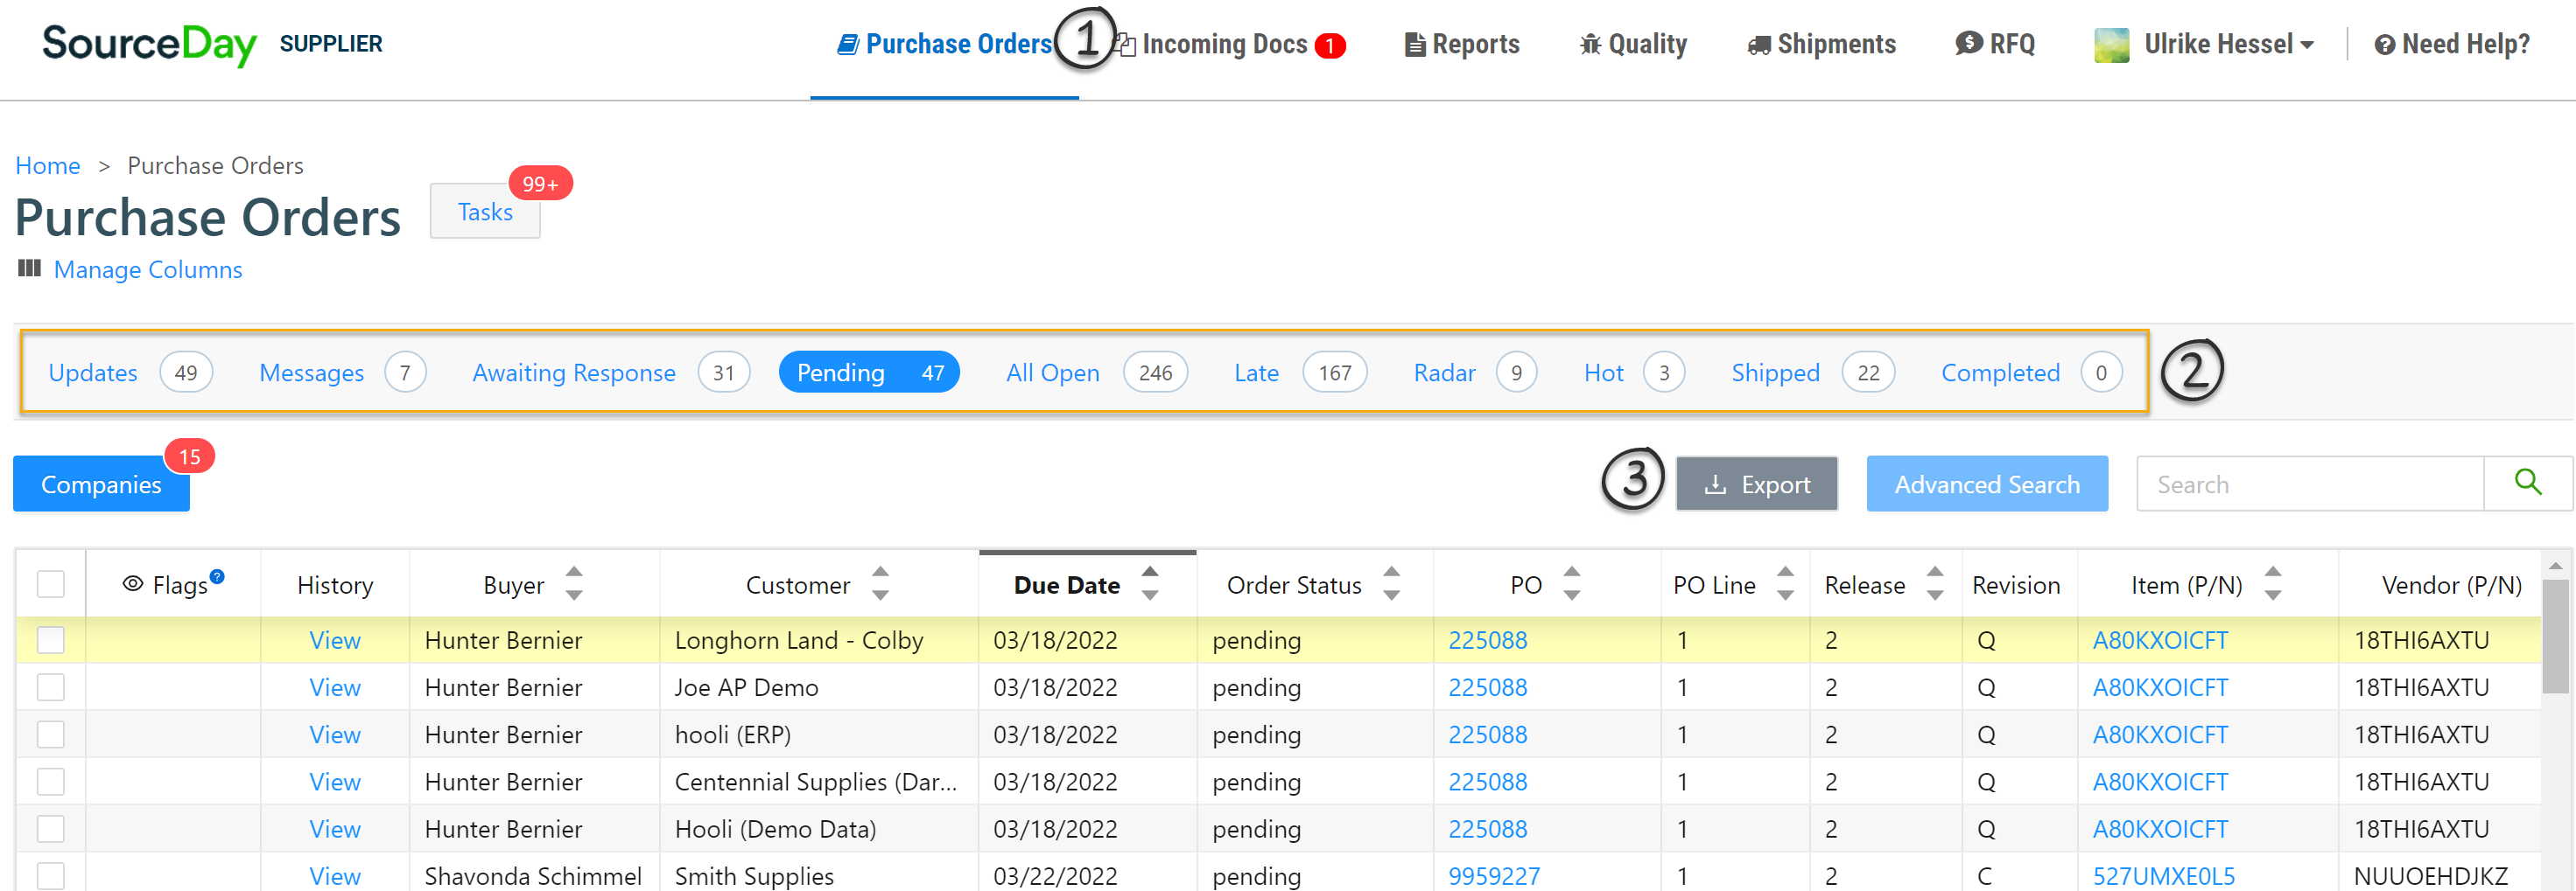
Task: Click the Companies button
Action: (x=101, y=484)
